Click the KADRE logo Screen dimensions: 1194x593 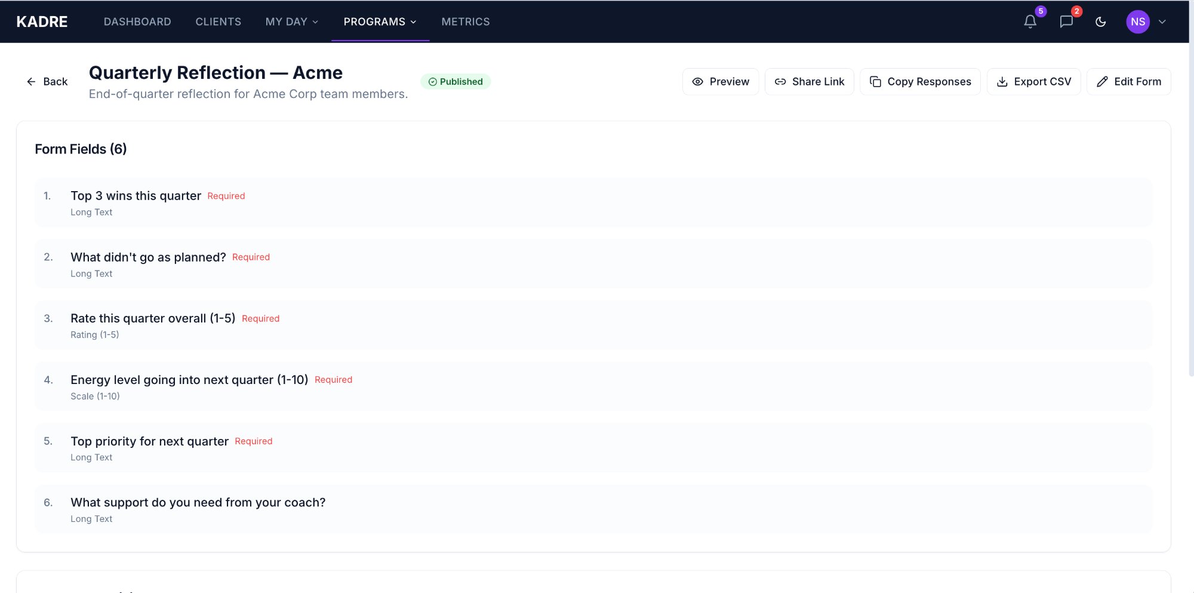(x=42, y=21)
